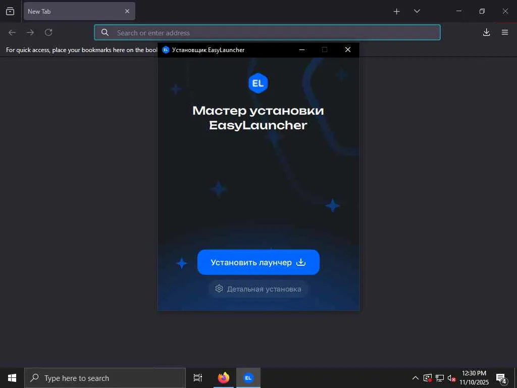Close the New Tab tab
The height and width of the screenshot is (388, 517).
click(x=127, y=11)
